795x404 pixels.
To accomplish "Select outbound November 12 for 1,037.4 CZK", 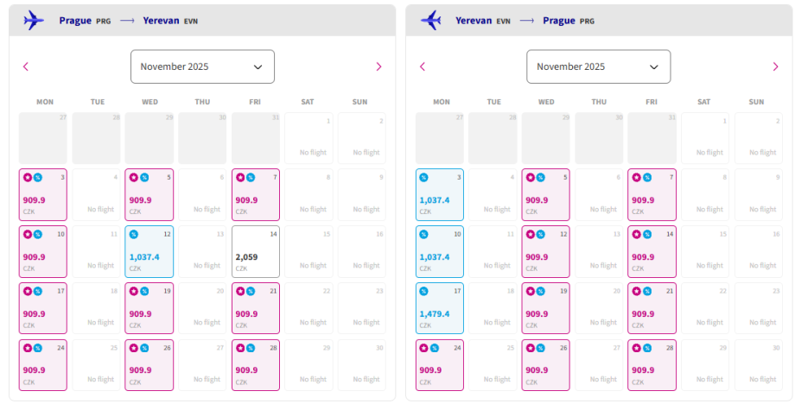I will pyautogui.click(x=149, y=252).
